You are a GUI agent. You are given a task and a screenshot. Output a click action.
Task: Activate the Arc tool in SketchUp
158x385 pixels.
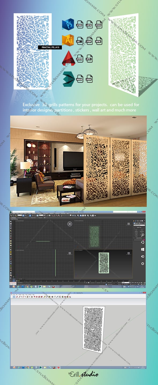(x=23, y=297)
